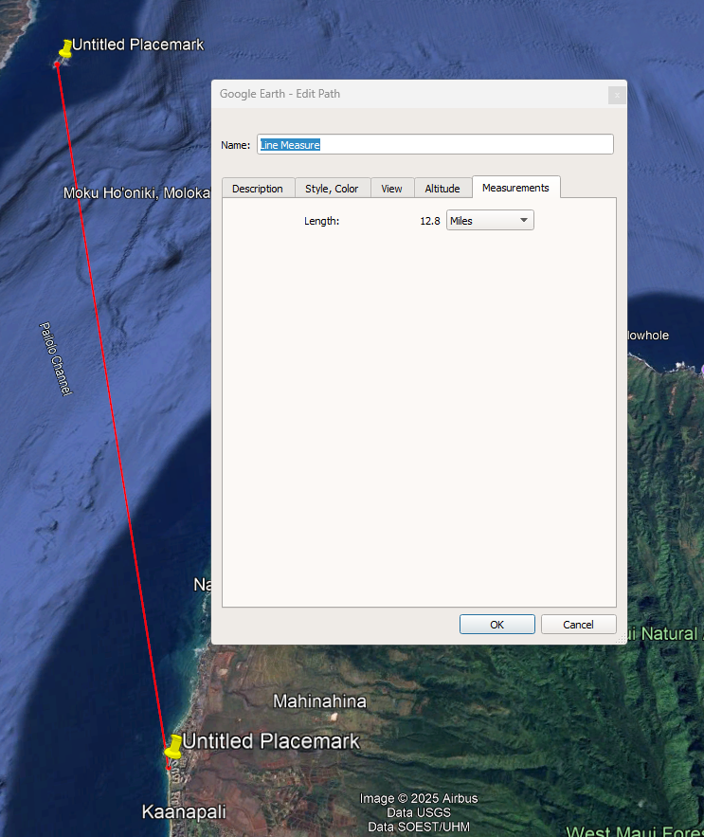Close the Edit Path dialog with X

(617, 95)
